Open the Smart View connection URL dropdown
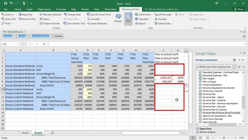The width and height of the screenshot is (248, 140). coord(234,67)
